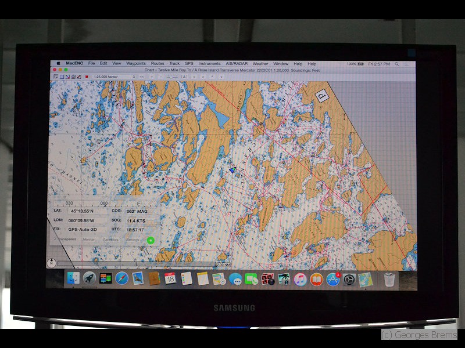465x348 pixels.
Task: Open iTunes from the Dock
Action: pyautogui.click(x=300, y=280)
